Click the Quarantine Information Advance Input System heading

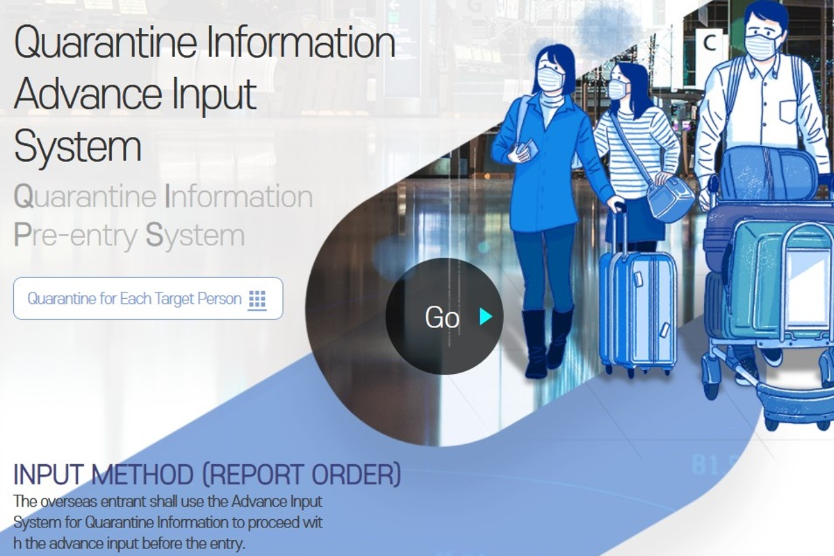pyautogui.click(x=204, y=95)
